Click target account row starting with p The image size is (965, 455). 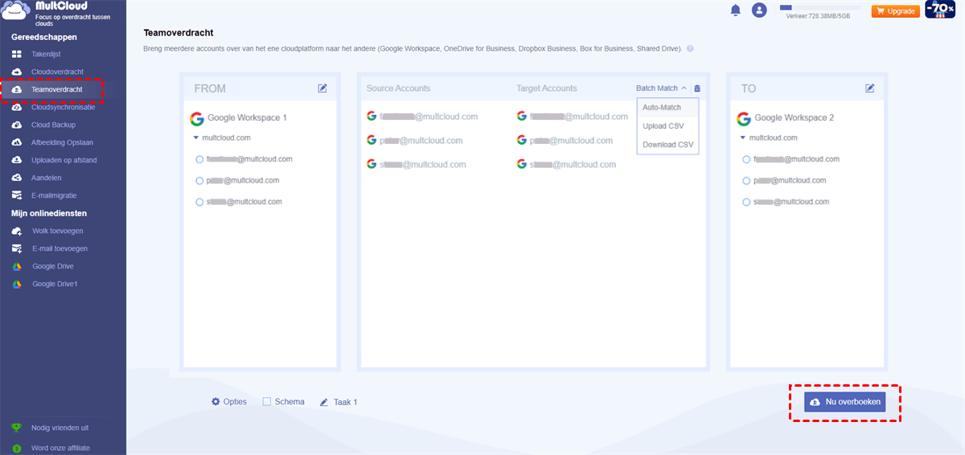[x=565, y=140]
